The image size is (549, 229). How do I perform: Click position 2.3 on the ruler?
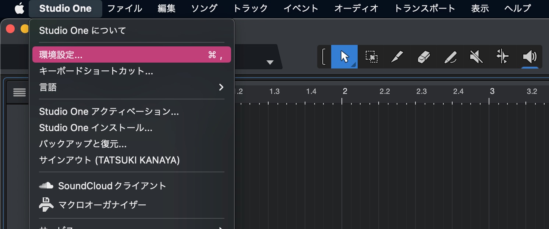[x=421, y=91]
